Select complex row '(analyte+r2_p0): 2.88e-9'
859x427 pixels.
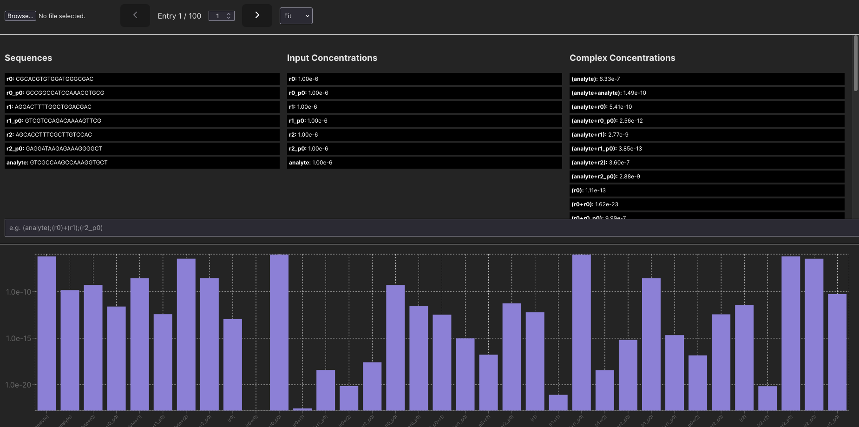click(707, 177)
